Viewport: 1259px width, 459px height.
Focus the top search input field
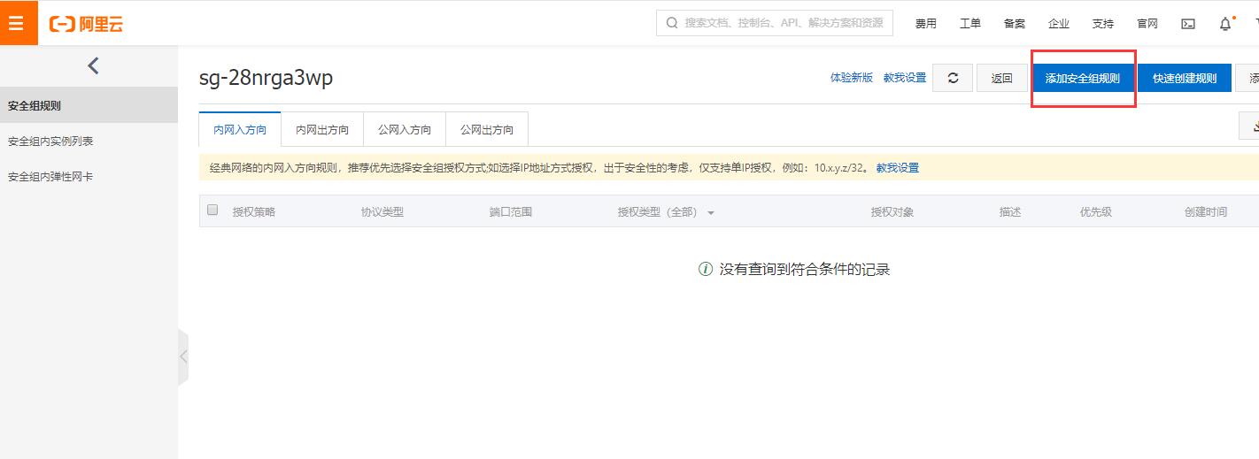[775, 23]
